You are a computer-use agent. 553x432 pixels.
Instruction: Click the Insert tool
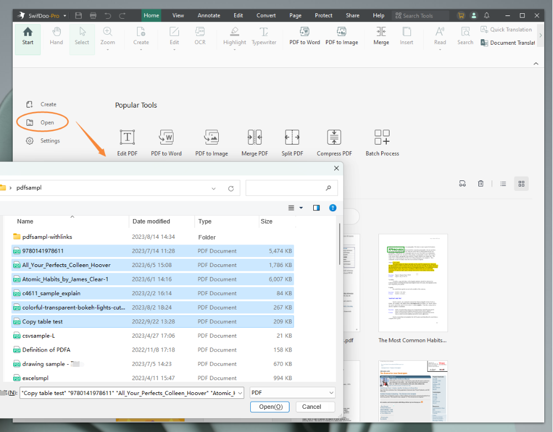click(x=406, y=36)
